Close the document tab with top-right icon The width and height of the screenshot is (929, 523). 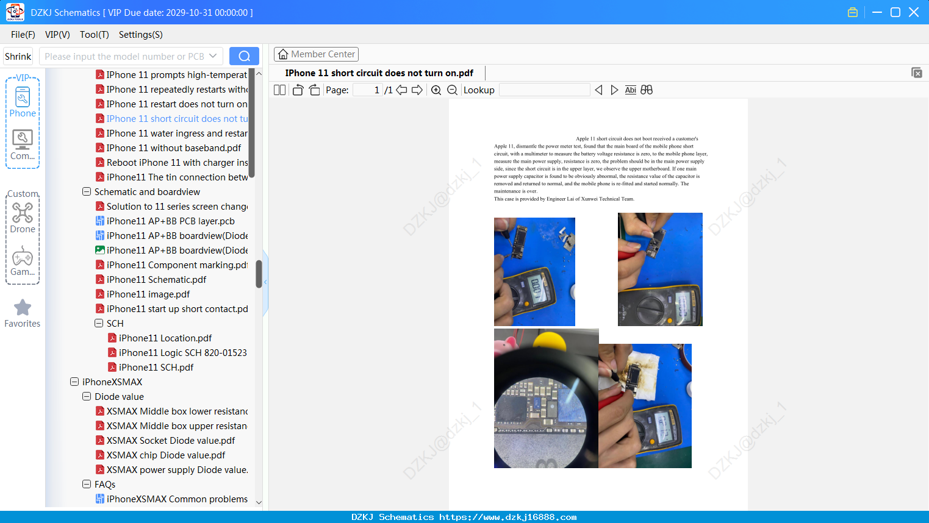point(916,73)
